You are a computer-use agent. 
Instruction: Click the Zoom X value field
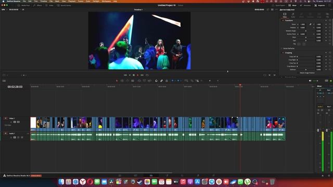pyautogui.click(x=303, y=24)
